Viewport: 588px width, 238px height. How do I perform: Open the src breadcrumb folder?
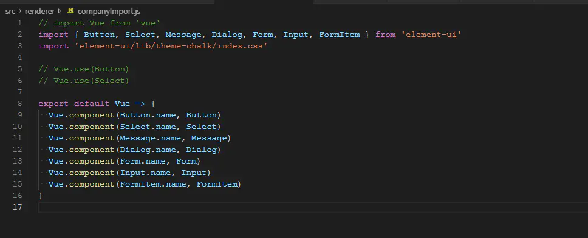pos(10,12)
